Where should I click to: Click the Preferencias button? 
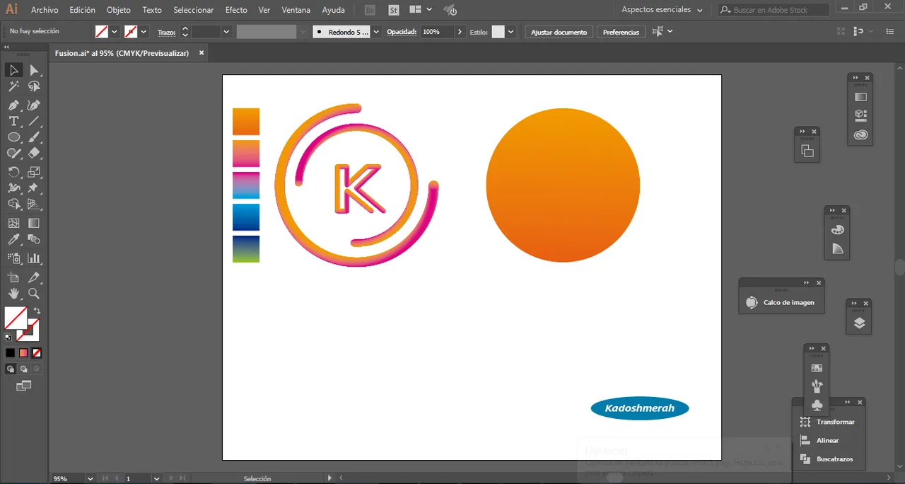tap(621, 32)
